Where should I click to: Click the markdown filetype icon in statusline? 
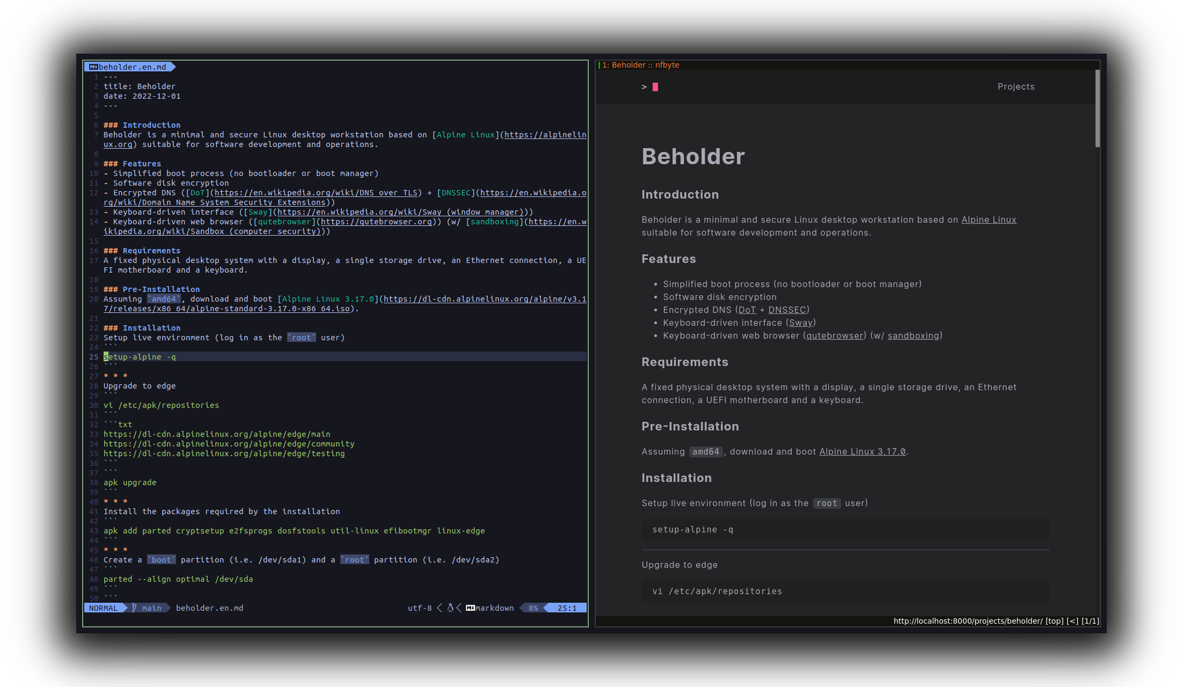point(470,608)
